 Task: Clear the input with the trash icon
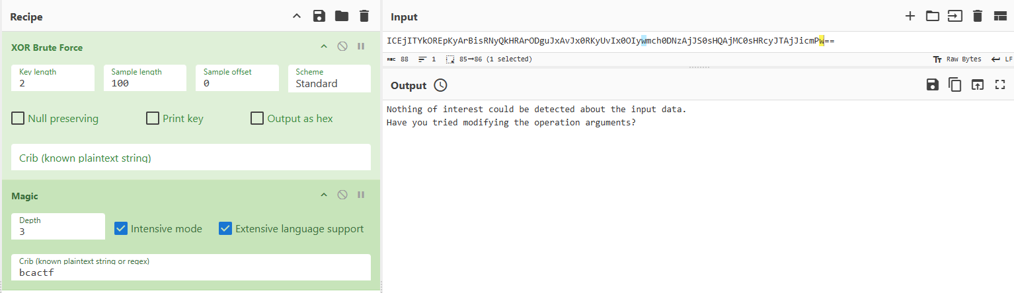point(978,16)
